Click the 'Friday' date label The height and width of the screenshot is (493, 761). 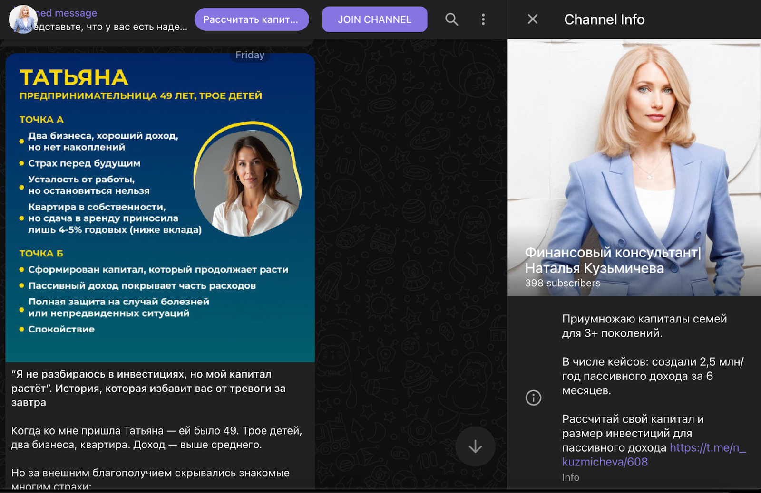coord(250,55)
